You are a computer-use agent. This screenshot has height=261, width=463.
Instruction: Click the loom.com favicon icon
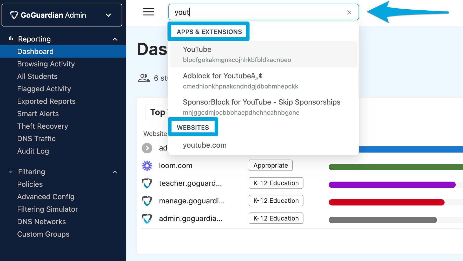coord(147,166)
